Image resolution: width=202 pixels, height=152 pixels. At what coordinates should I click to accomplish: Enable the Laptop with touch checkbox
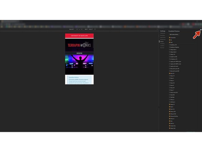click(x=170, y=66)
